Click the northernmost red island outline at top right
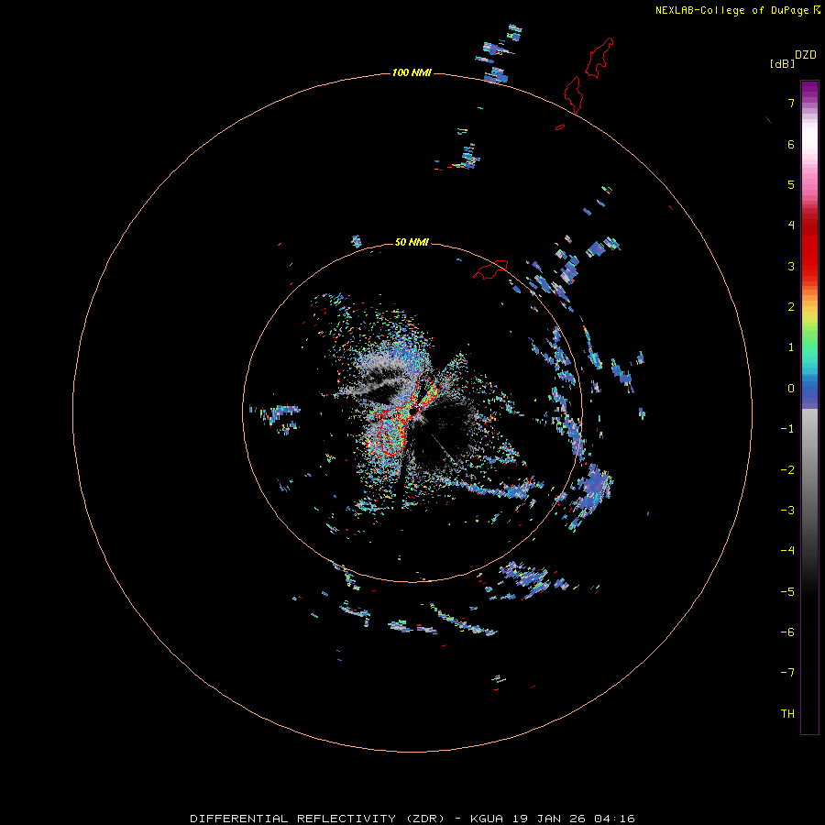Screen dimensions: 825x825 point(599,58)
